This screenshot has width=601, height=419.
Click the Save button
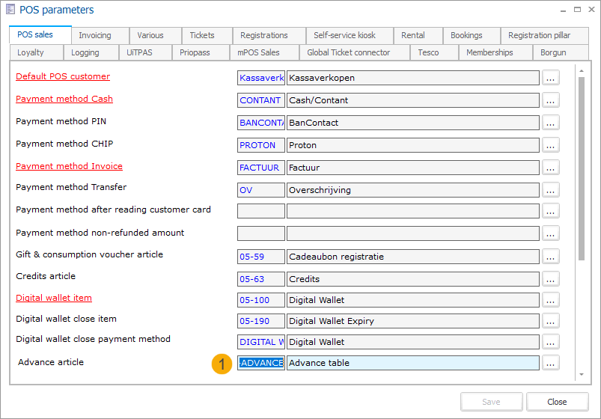pyautogui.click(x=491, y=402)
